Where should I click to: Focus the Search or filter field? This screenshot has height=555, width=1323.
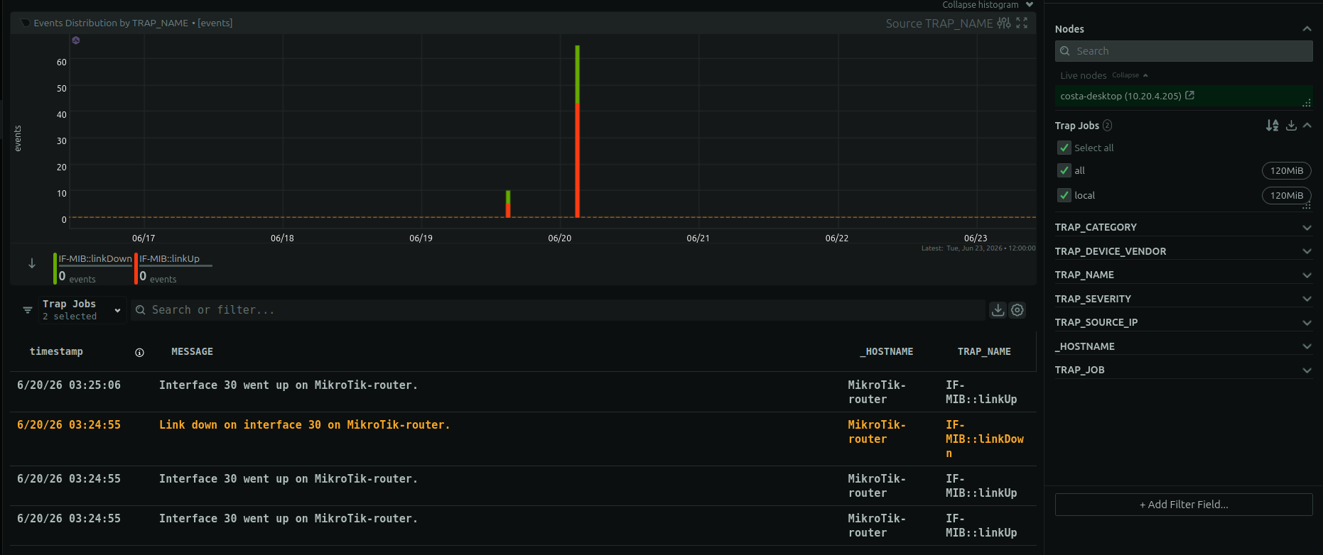pyautogui.click(x=558, y=310)
